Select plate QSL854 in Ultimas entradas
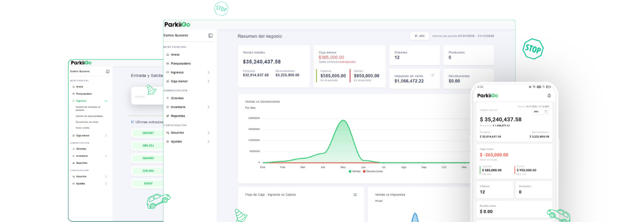The width and height of the screenshot is (629, 222). [148, 171]
